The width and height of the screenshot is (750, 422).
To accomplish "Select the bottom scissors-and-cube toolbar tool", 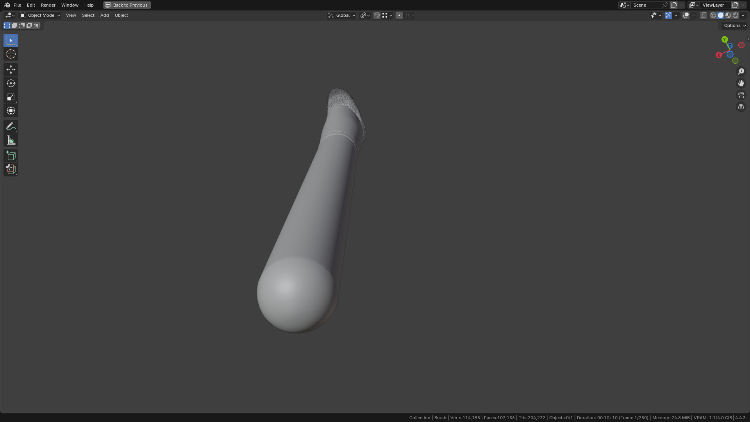I will (x=11, y=169).
